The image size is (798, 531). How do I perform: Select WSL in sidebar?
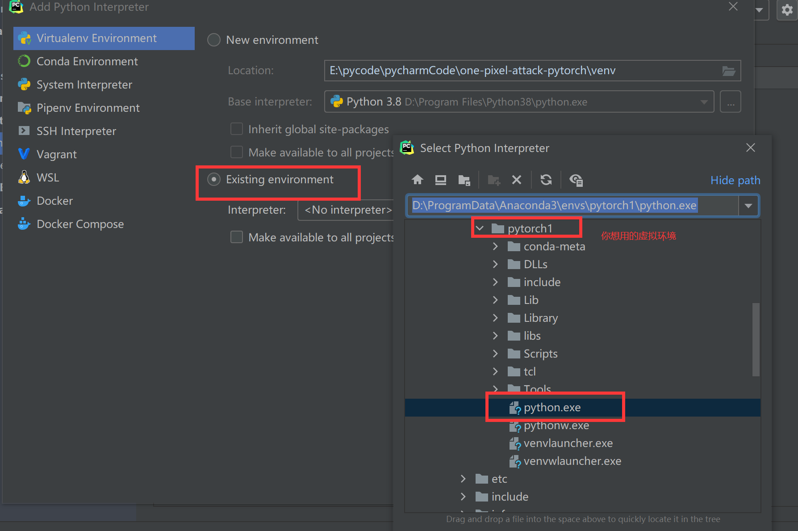(104, 177)
